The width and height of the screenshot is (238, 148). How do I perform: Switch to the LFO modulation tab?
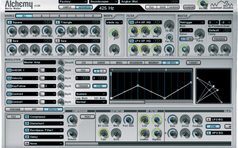(84, 63)
